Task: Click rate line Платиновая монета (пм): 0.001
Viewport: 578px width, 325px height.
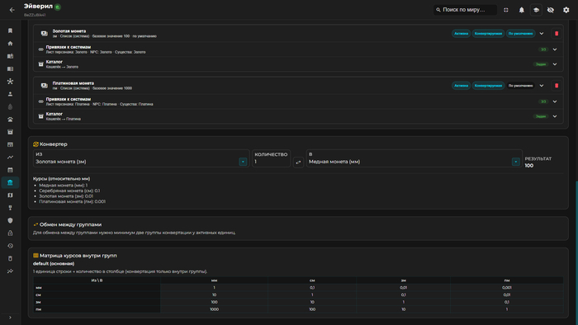Action: pos(73,202)
